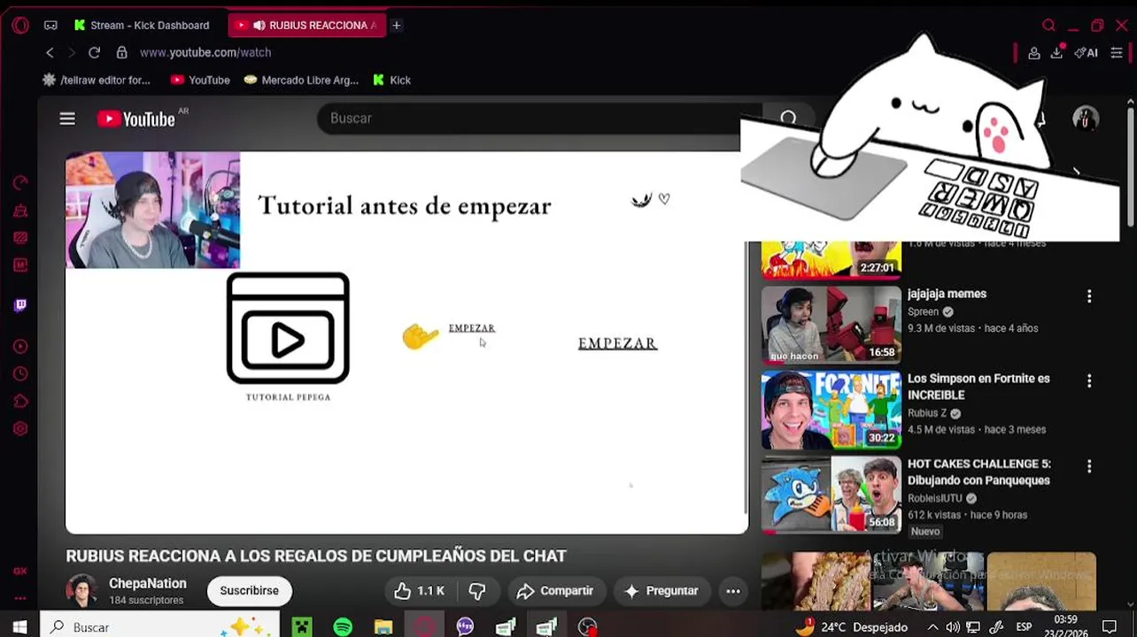
Task: Open the 2:27:01 video thumbnail
Action: (x=831, y=260)
